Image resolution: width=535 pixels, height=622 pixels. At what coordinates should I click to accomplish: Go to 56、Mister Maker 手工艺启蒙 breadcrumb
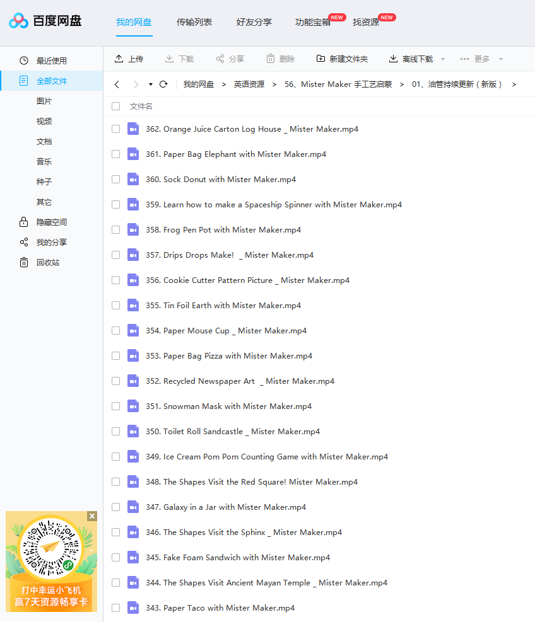[x=338, y=84]
